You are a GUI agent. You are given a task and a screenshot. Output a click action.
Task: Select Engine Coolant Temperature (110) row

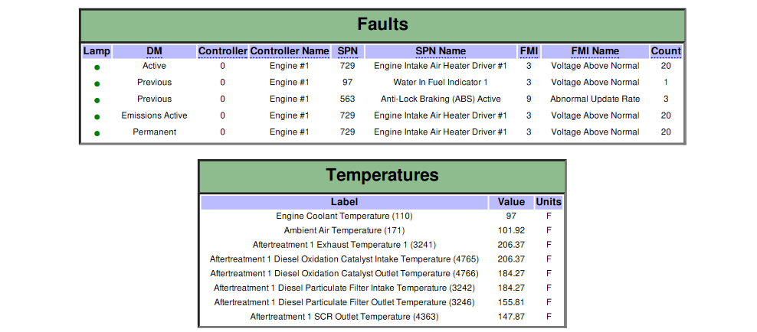(344, 216)
